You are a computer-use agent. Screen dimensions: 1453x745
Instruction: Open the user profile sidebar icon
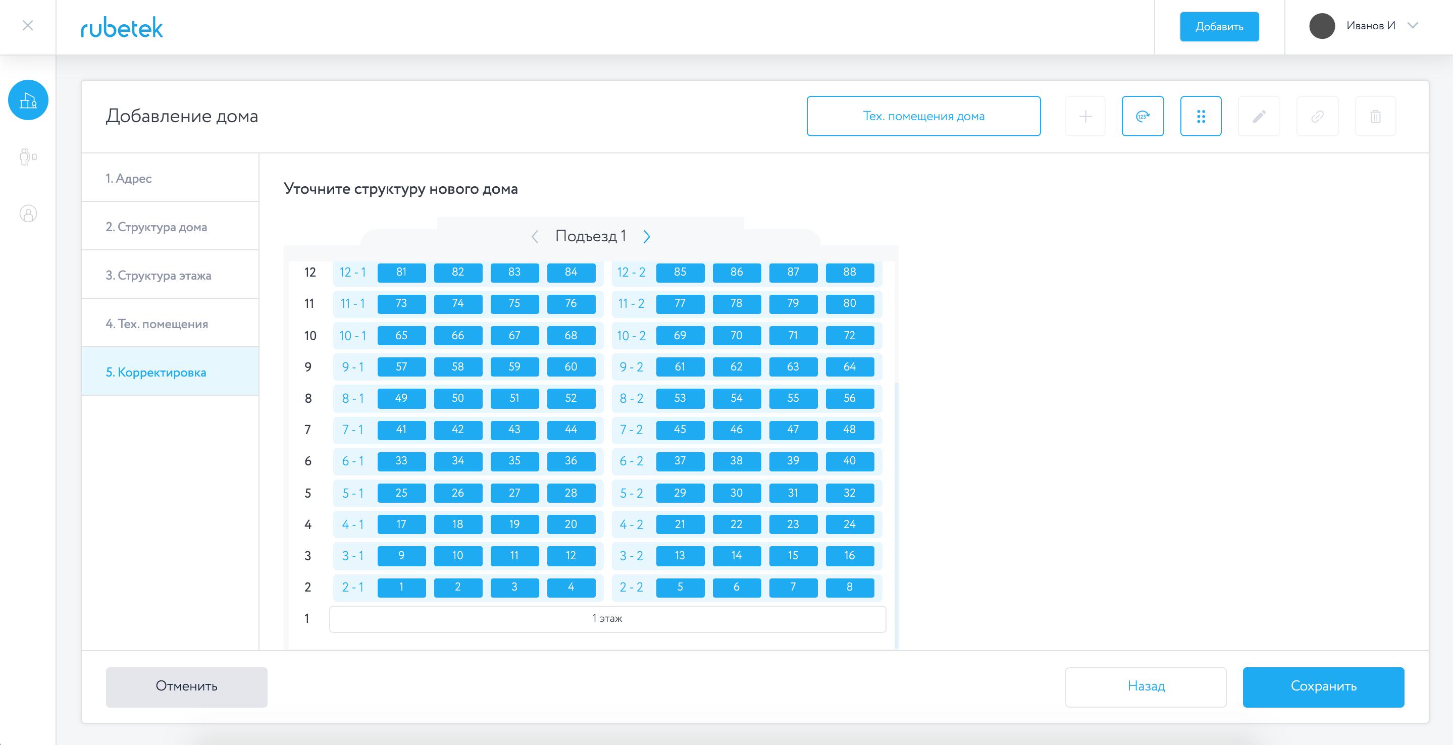28,214
